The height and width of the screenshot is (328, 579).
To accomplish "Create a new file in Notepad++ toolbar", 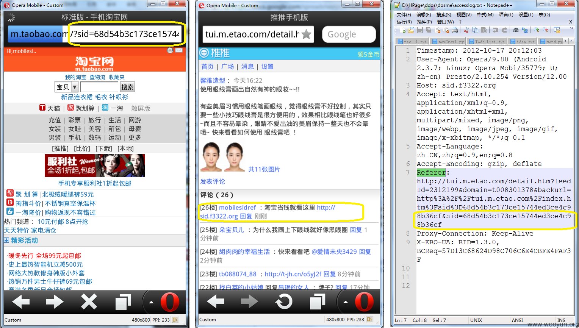I will point(402,30).
